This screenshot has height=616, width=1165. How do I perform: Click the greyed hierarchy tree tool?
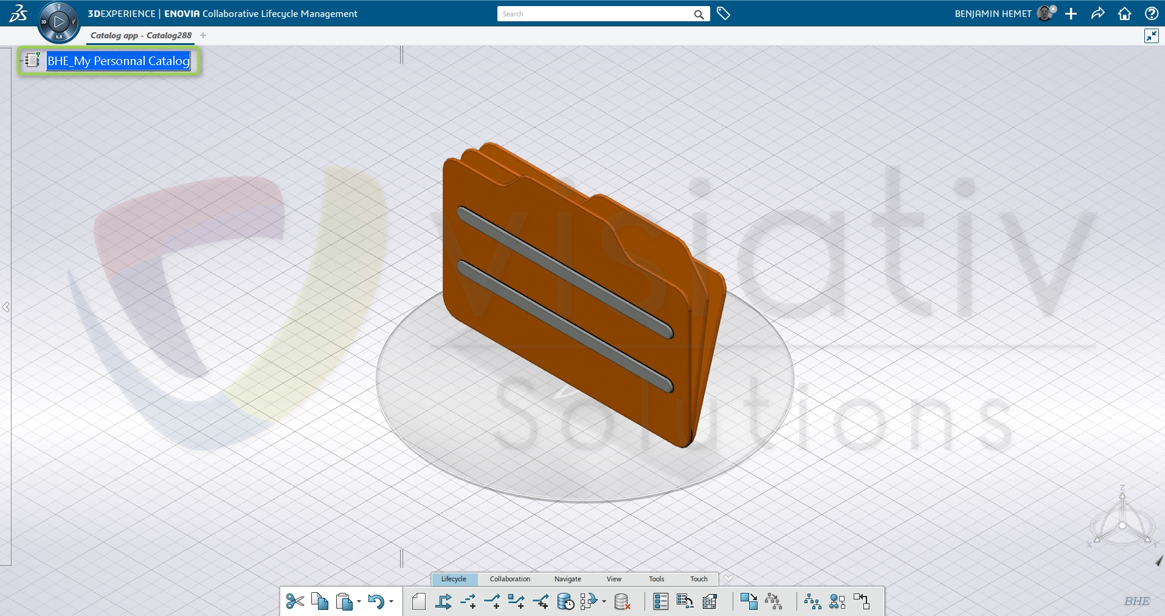click(773, 601)
